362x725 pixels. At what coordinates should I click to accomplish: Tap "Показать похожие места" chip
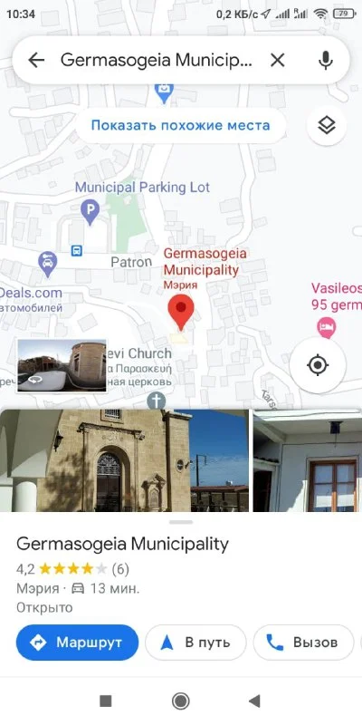coord(180,125)
